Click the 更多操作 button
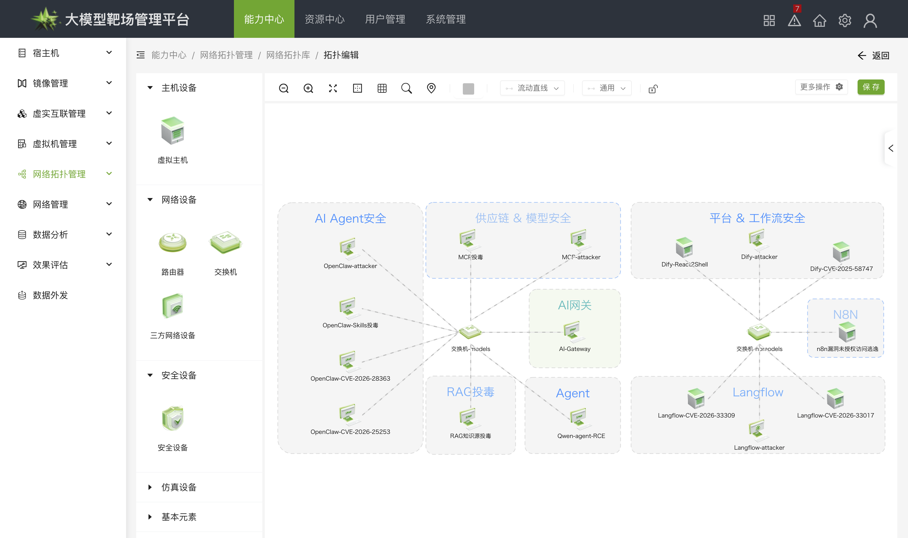 point(821,87)
